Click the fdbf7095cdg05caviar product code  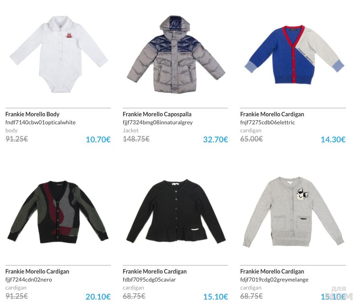pos(149,280)
